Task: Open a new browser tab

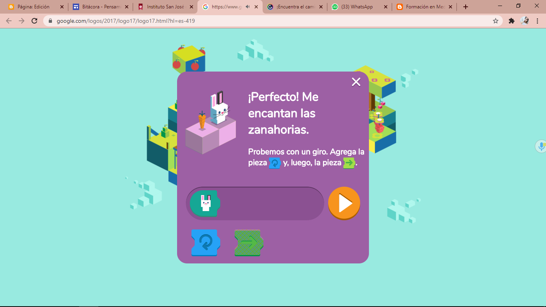Action: pos(465,7)
